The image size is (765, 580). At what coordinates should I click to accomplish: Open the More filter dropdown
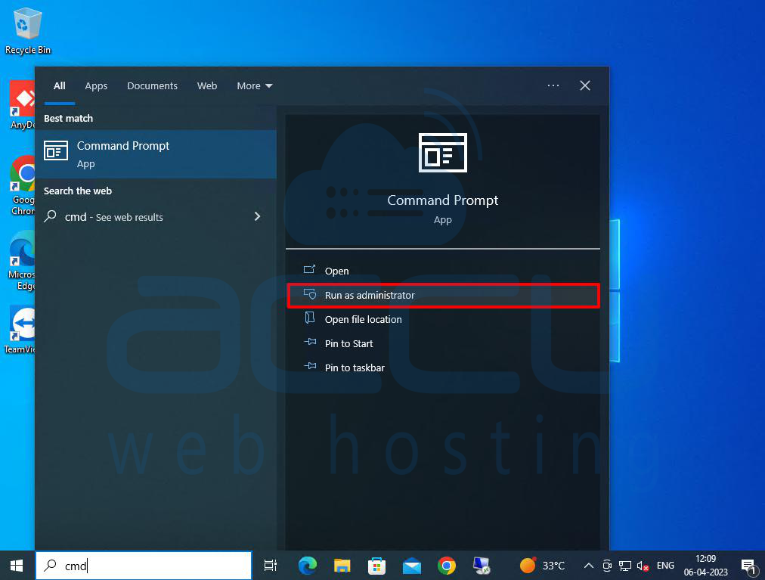[254, 85]
